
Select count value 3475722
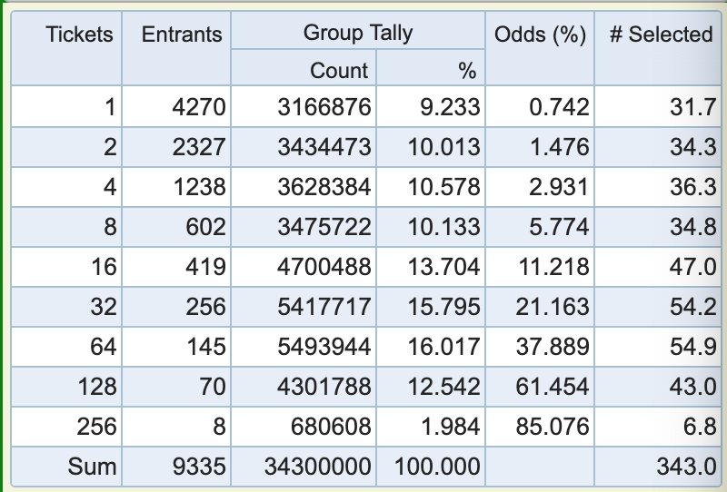pos(324,227)
